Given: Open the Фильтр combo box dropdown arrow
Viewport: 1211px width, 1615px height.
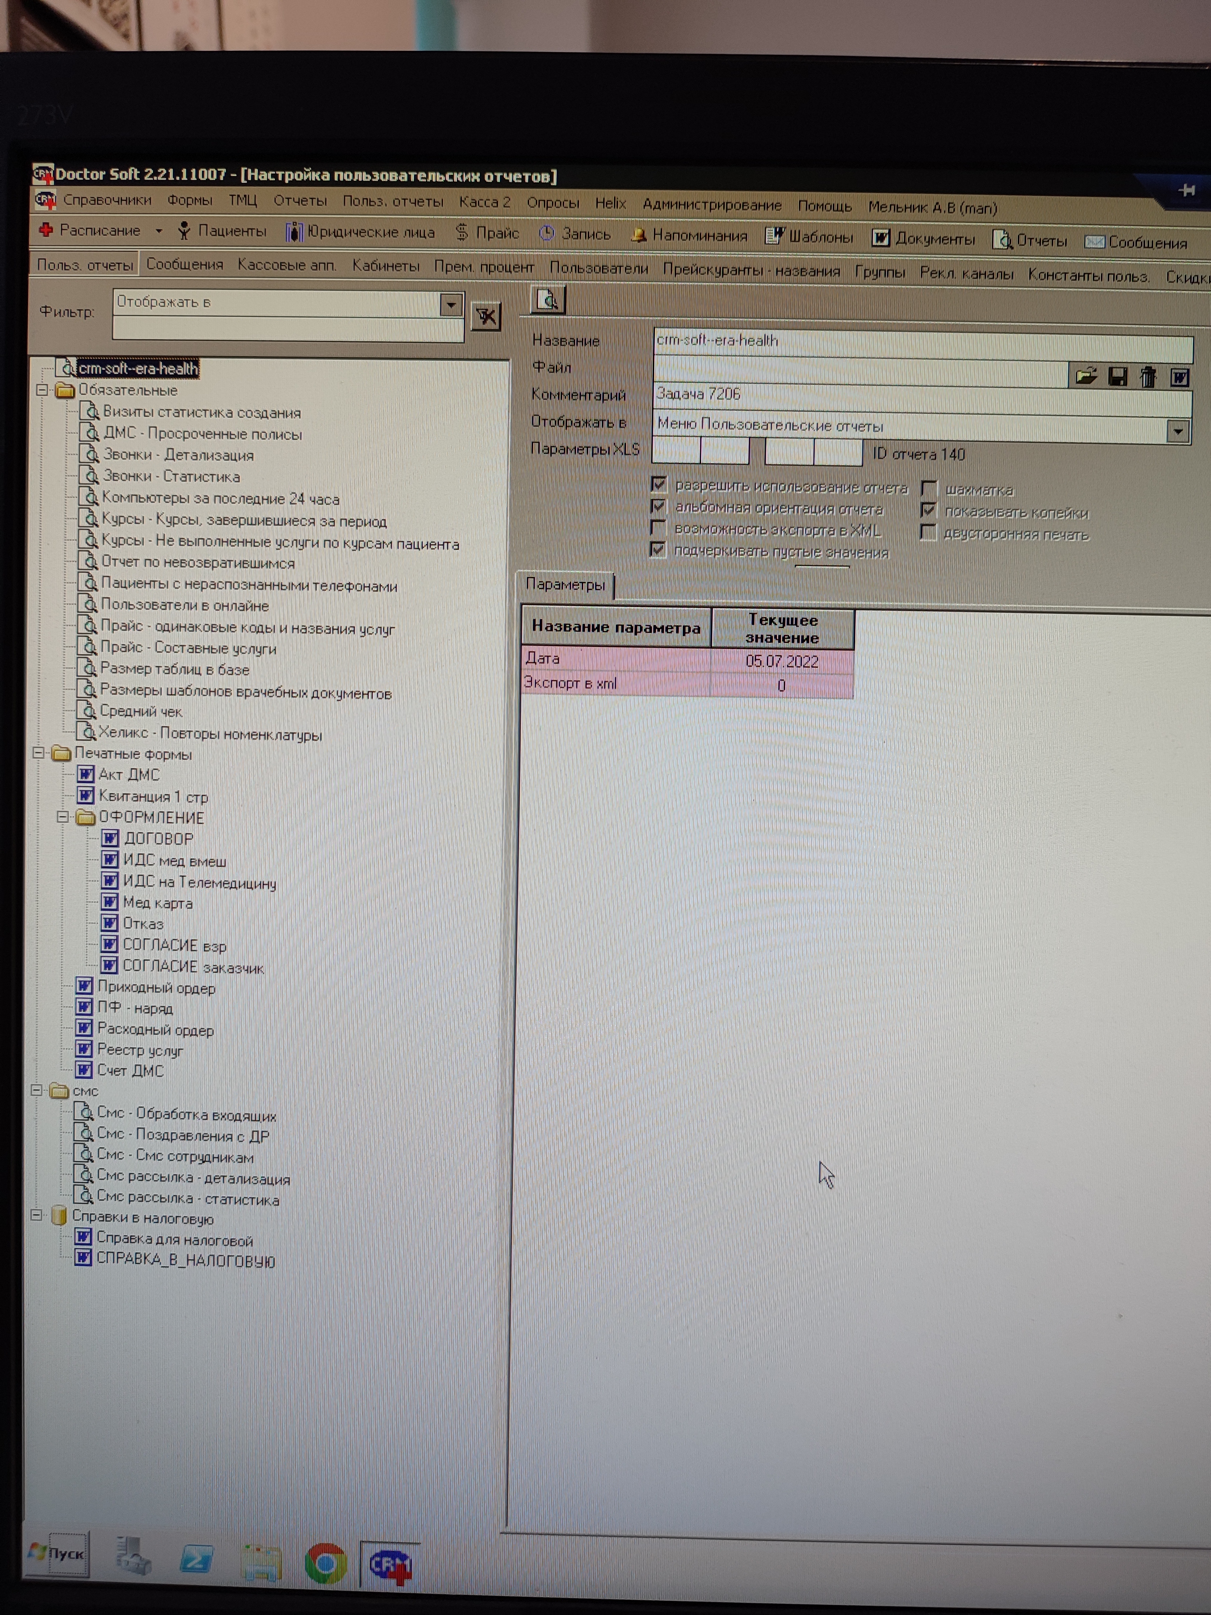Looking at the screenshot, I should pyautogui.click(x=451, y=304).
